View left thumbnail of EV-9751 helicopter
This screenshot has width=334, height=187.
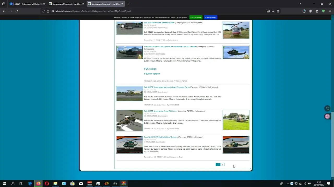pyautogui.click(x=130, y=52)
